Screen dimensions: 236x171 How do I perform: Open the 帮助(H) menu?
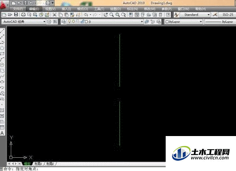(201, 9)
